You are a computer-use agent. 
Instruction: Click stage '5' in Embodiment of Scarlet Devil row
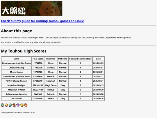(80, 76)
